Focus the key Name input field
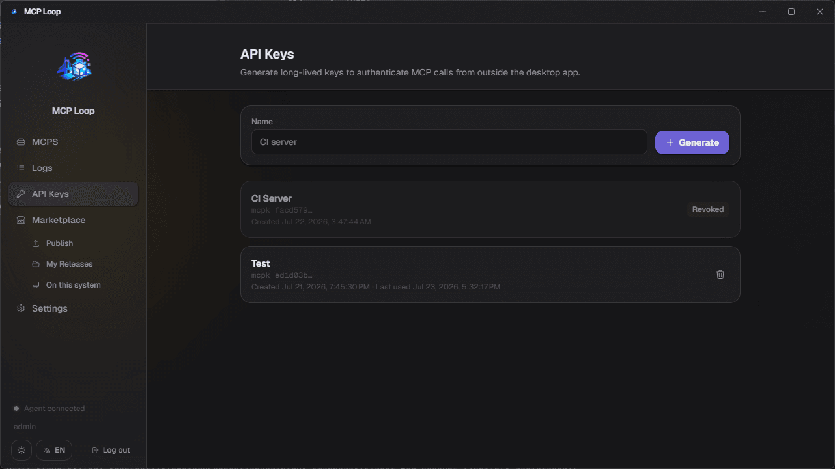 click(449, 142)
